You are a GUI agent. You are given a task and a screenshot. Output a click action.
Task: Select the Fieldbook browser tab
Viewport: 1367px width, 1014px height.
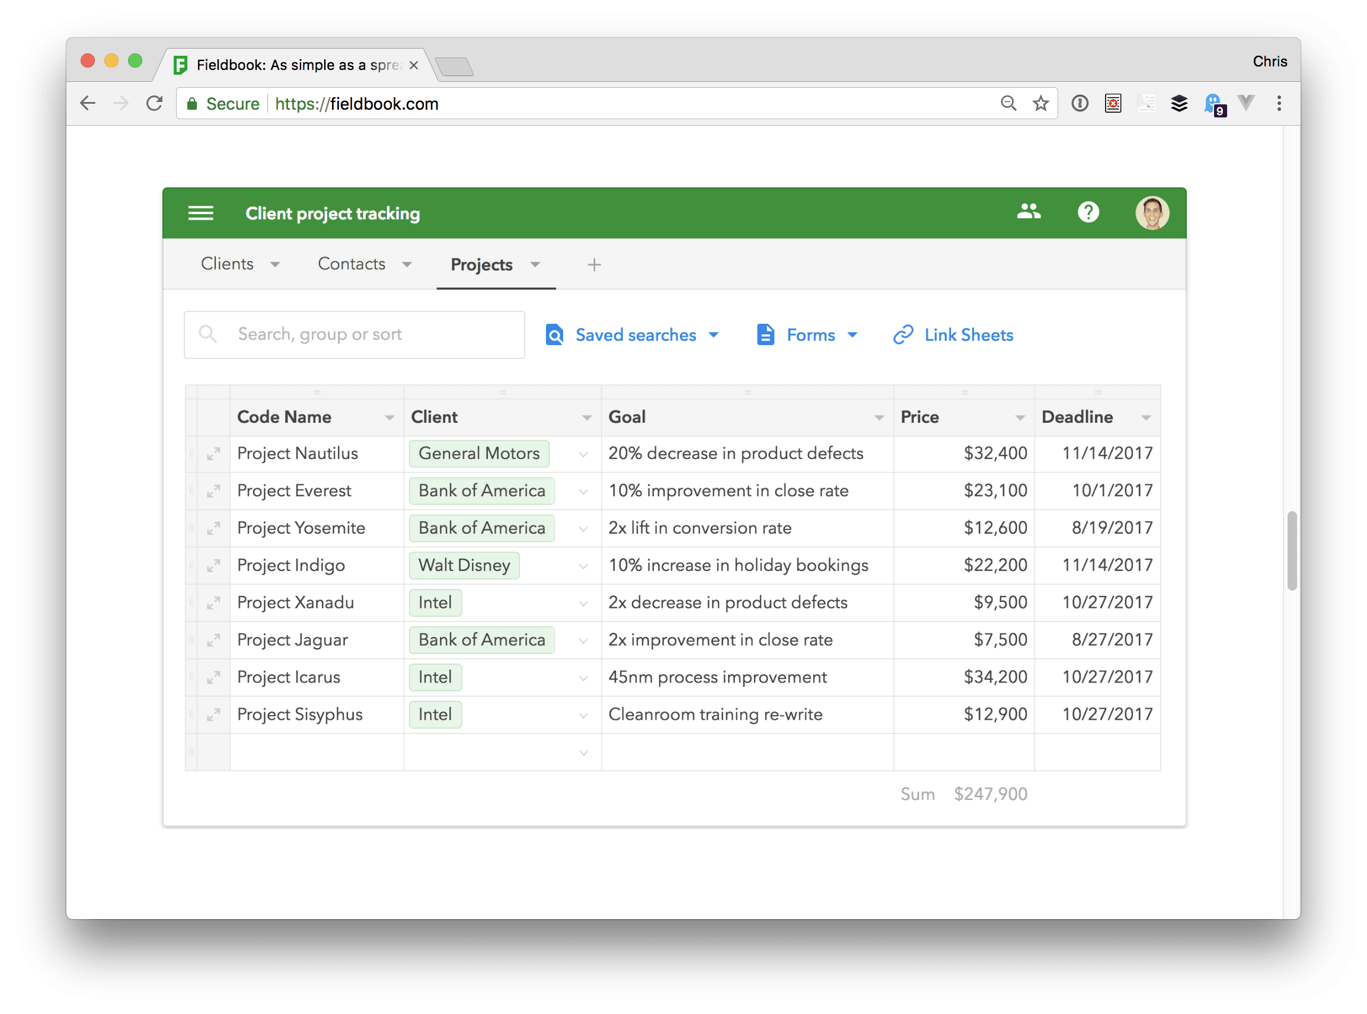pyautogui.click(x=297, y=65)
